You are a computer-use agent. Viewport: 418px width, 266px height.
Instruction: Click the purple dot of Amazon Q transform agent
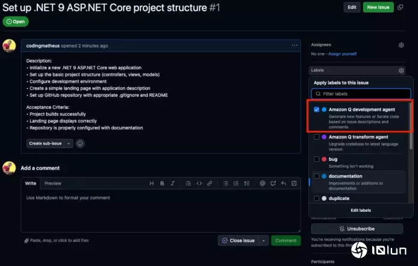click(324, 137)
